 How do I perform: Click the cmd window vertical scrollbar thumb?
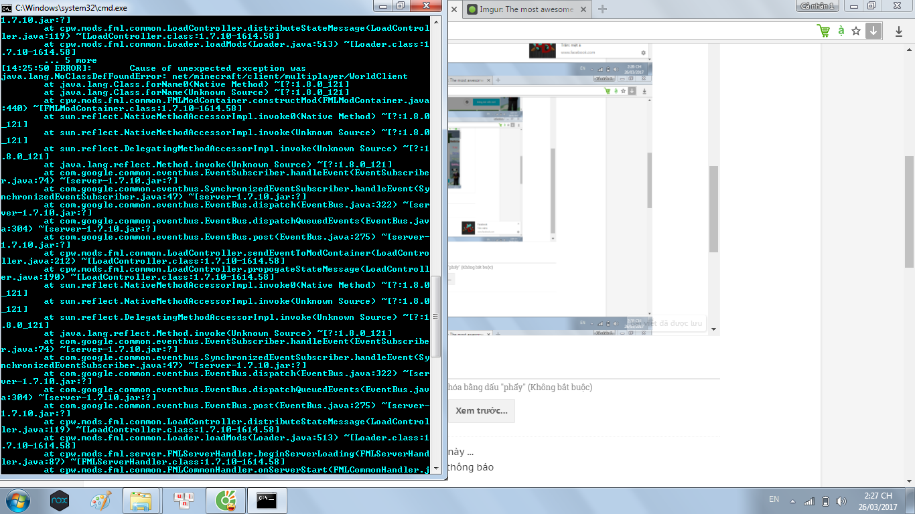click(436, 317)
